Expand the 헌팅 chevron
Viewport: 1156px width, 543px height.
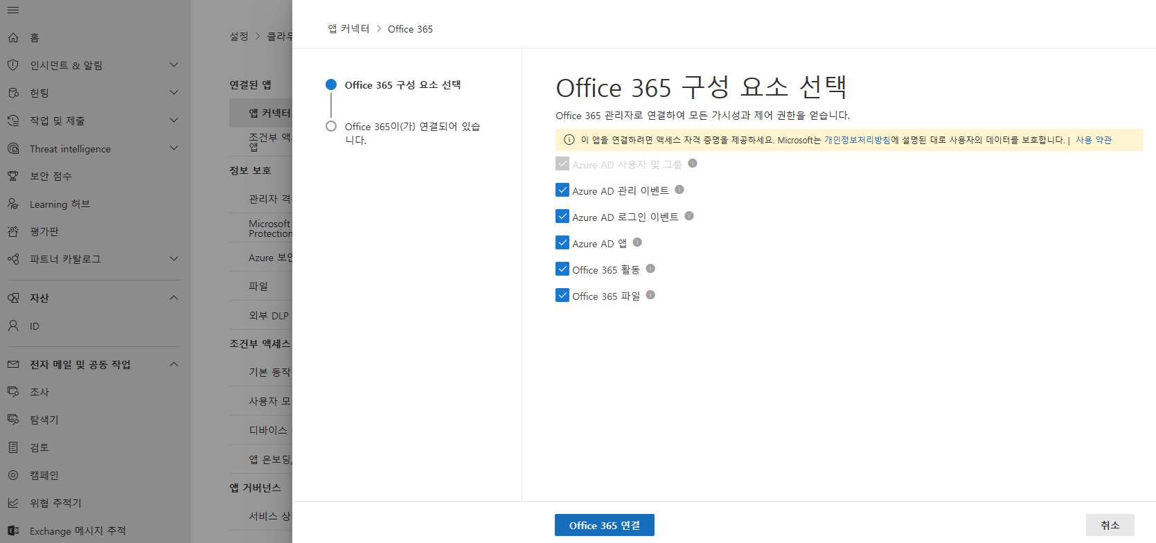point(174,92)
